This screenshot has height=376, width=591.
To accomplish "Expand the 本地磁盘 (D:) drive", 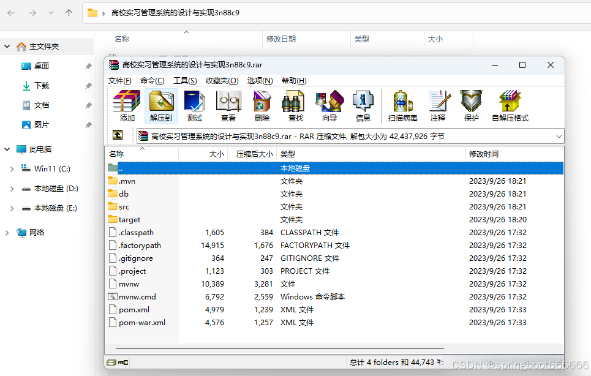I will click(x=12, y=189).
